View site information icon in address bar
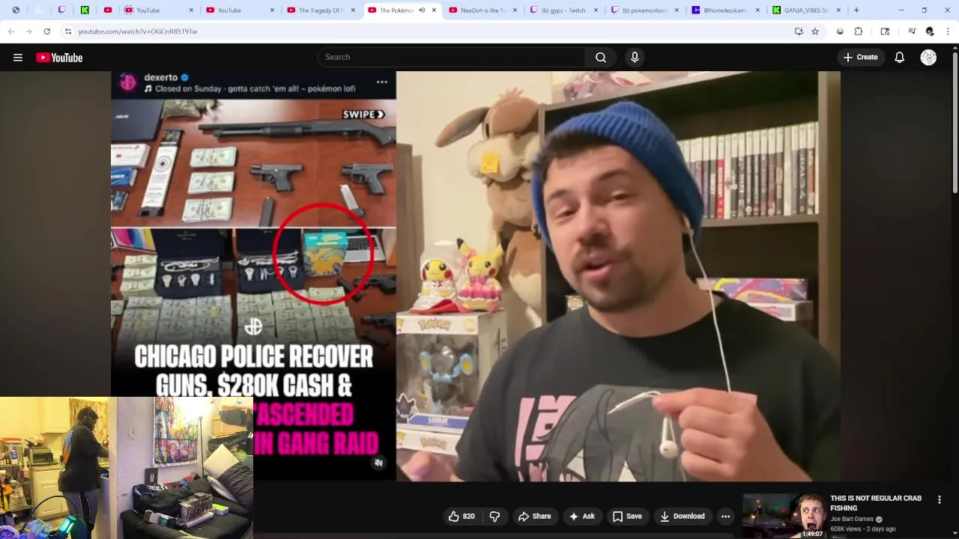The height and width of the screenshot is (539, 959). [x=68, y=31]
